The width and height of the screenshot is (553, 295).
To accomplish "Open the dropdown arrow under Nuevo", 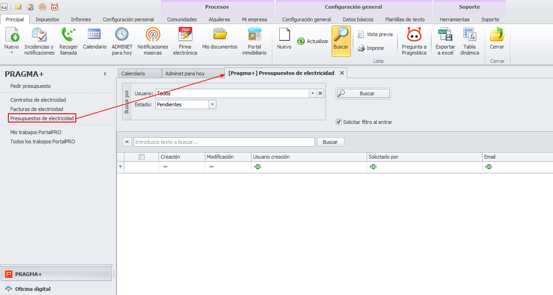I will [x=12, y=53].
